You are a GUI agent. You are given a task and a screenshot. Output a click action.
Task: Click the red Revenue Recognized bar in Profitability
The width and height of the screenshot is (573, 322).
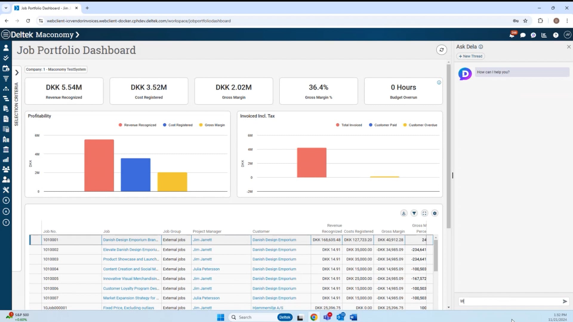(x=99, y=165)
